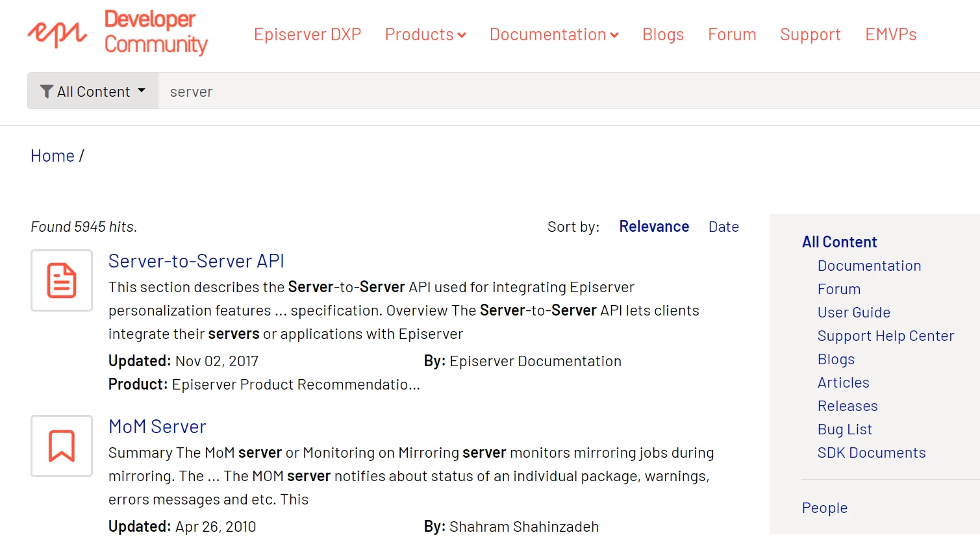This screenshot has width=980, height=546.
Task: Click the "Found 5945 hits." text
Action: click(x=84, y=227)
